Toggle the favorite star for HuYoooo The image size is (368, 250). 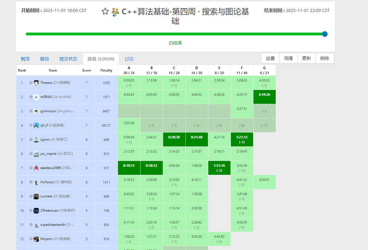[x=31, y=182]
